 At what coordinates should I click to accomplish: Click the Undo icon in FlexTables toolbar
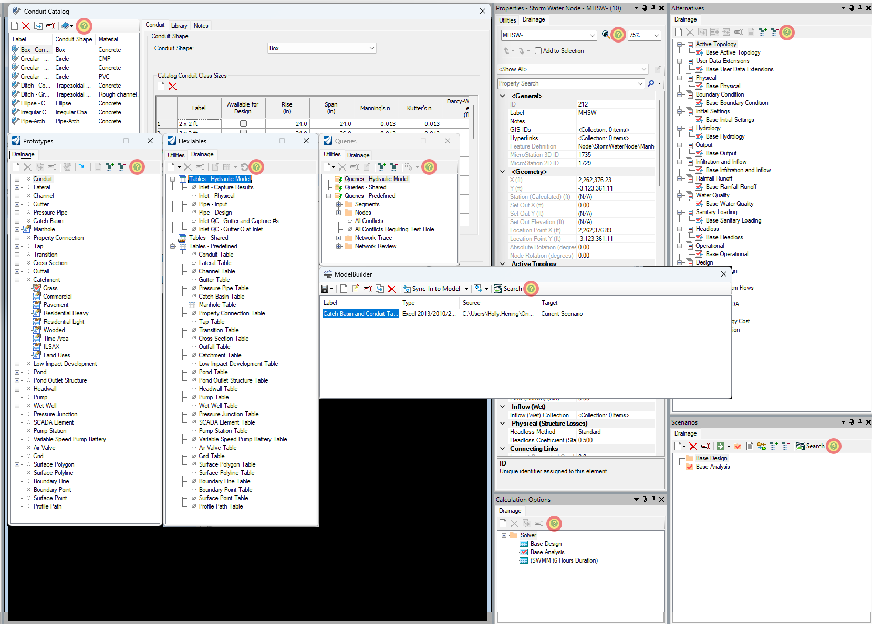point(245,167)
